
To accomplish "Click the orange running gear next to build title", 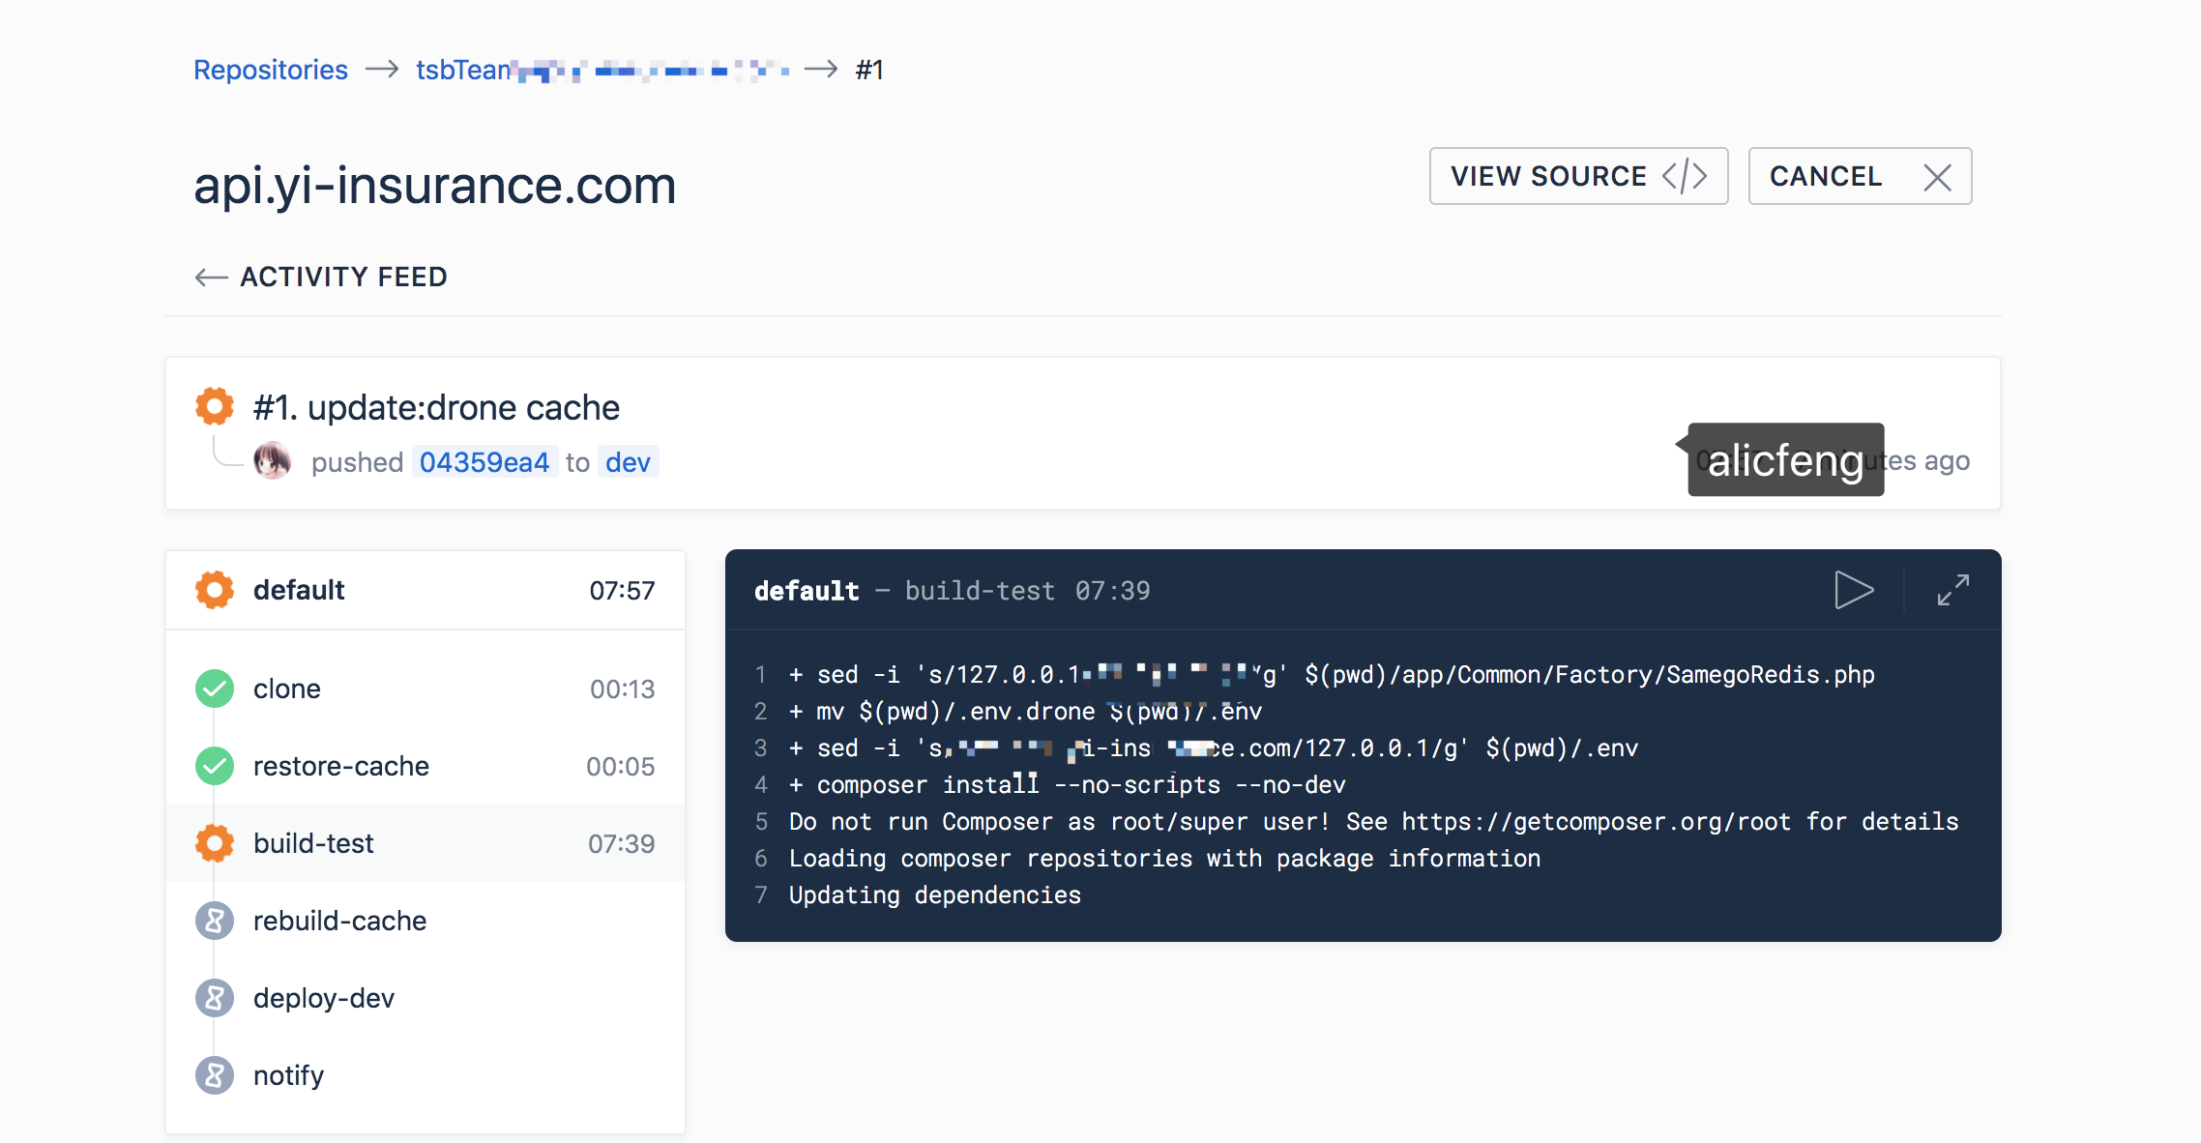I will (x=215, y=406).
